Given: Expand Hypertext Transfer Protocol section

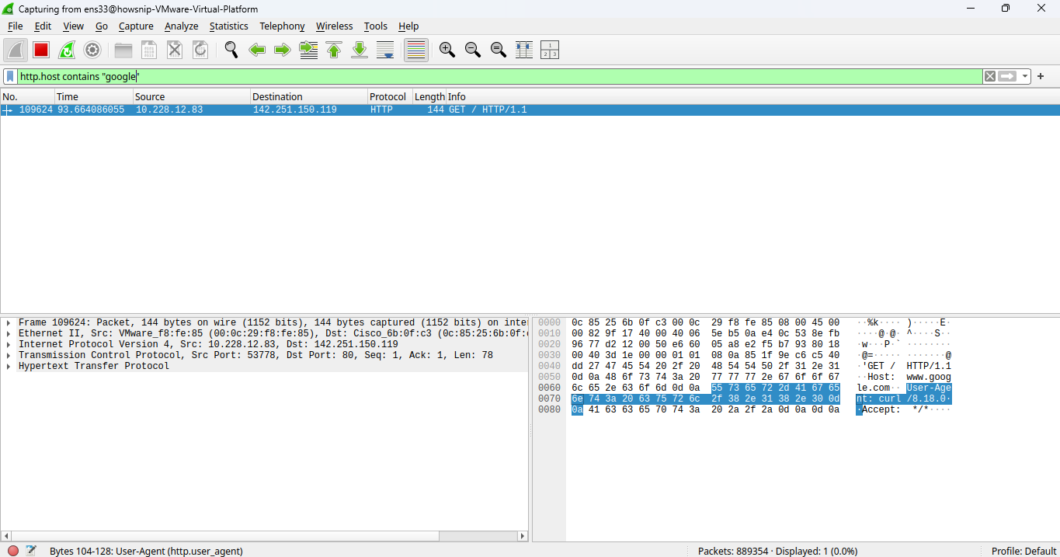Looking at the screenshot, I should (8, 366).
